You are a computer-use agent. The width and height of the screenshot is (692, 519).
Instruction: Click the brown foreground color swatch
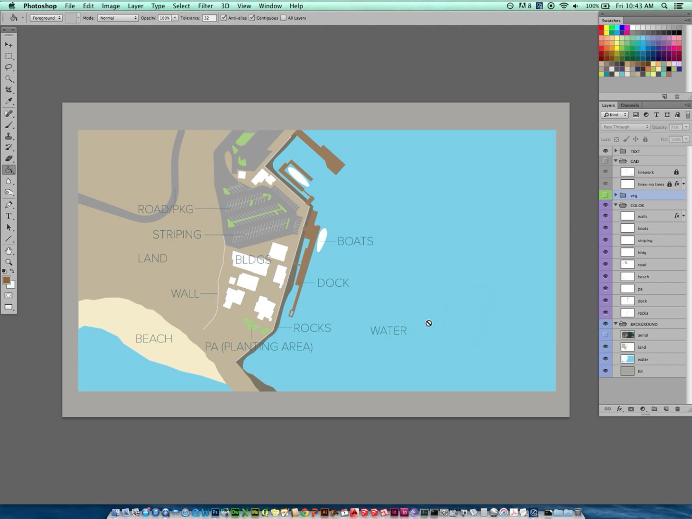point(6,280)
